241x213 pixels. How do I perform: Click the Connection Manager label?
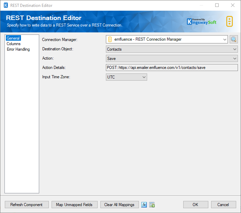coord(59,40)
